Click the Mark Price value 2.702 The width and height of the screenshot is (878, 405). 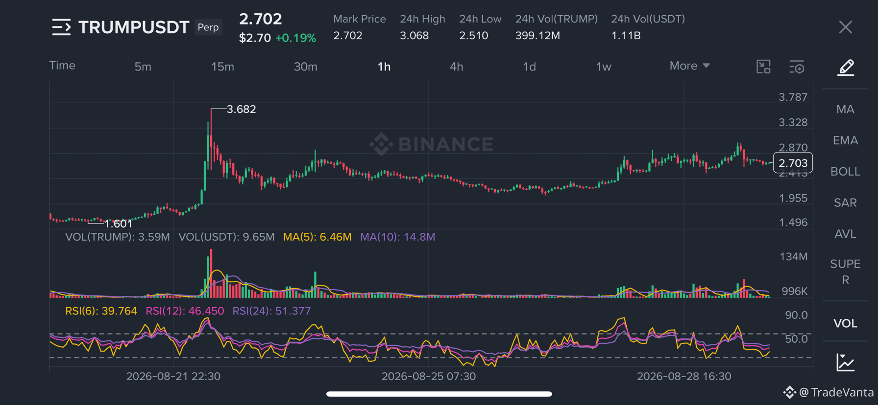[348, 36]
